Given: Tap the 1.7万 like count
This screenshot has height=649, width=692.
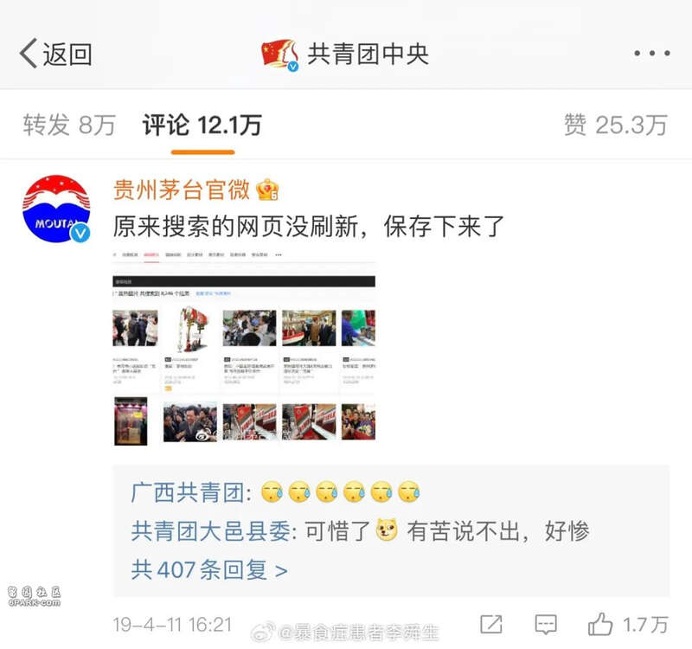Looking at the screenshot, I should click(x=644, y=625).
